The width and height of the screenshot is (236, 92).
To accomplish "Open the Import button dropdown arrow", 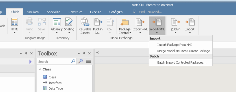I will 190,32.
